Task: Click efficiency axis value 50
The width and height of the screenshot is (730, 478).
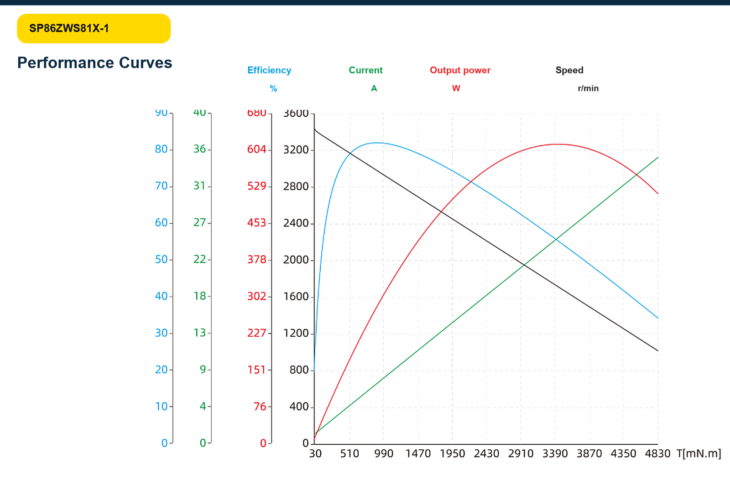Action: [x=162, y=259]
